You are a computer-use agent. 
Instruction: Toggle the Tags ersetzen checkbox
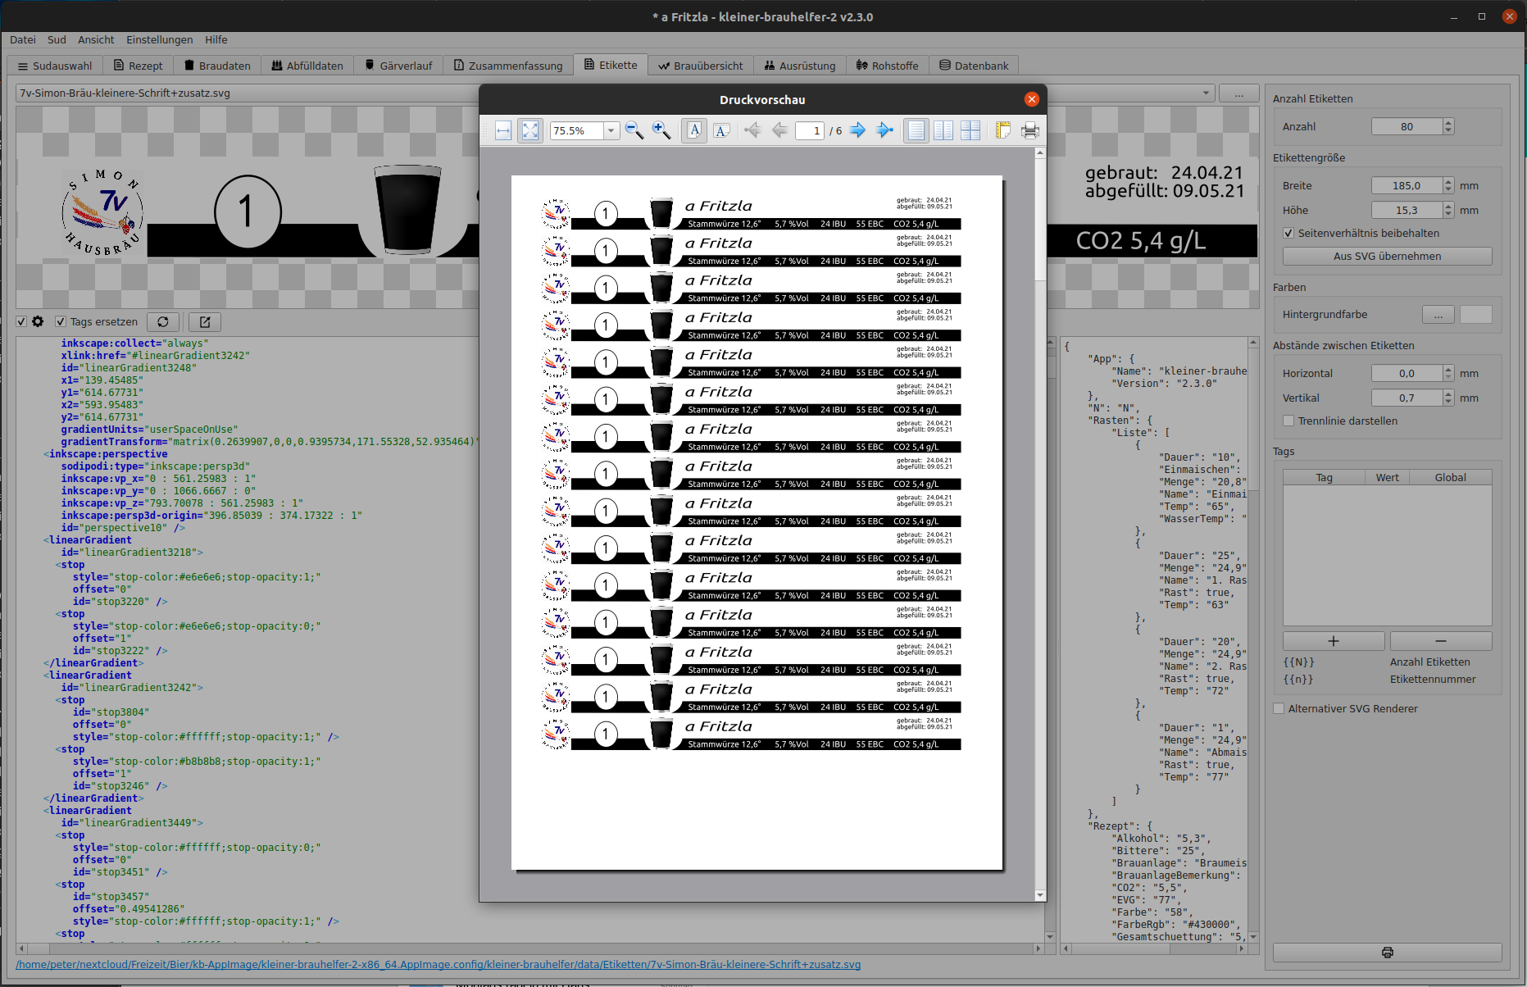click(61, 322)
